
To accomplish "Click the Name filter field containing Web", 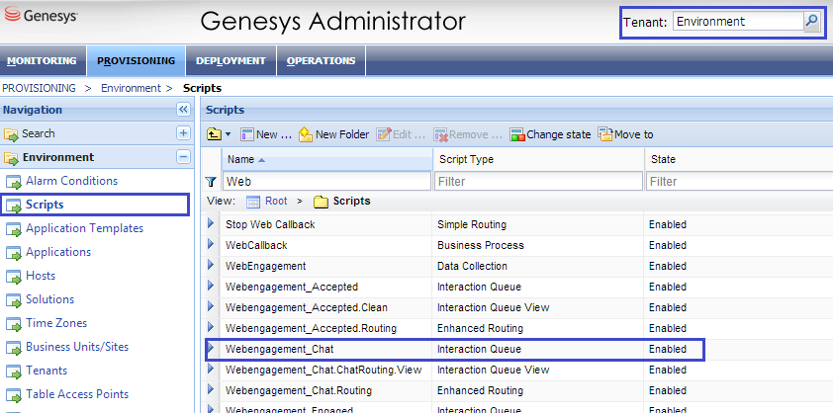I will [x=326, y=182].
